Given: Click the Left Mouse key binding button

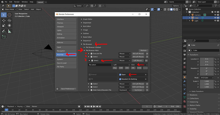Looking at the screenshot, I should [137, 60].
